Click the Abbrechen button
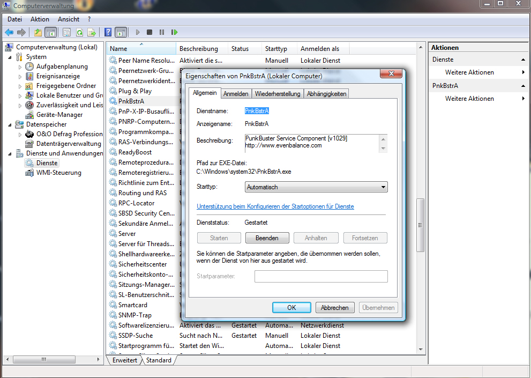Viewport: 531px width, 378px height. (335, 308)
